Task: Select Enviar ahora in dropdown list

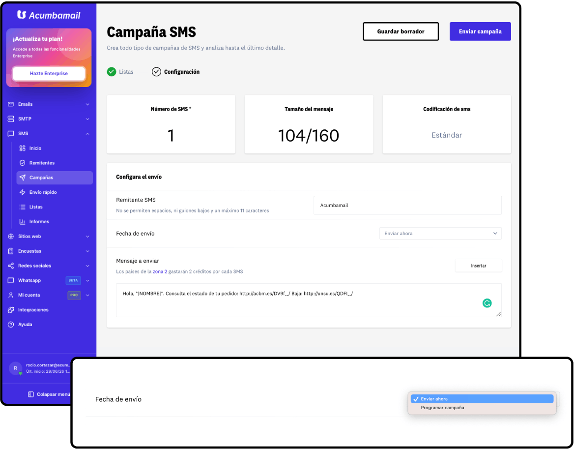Action: 482,399
